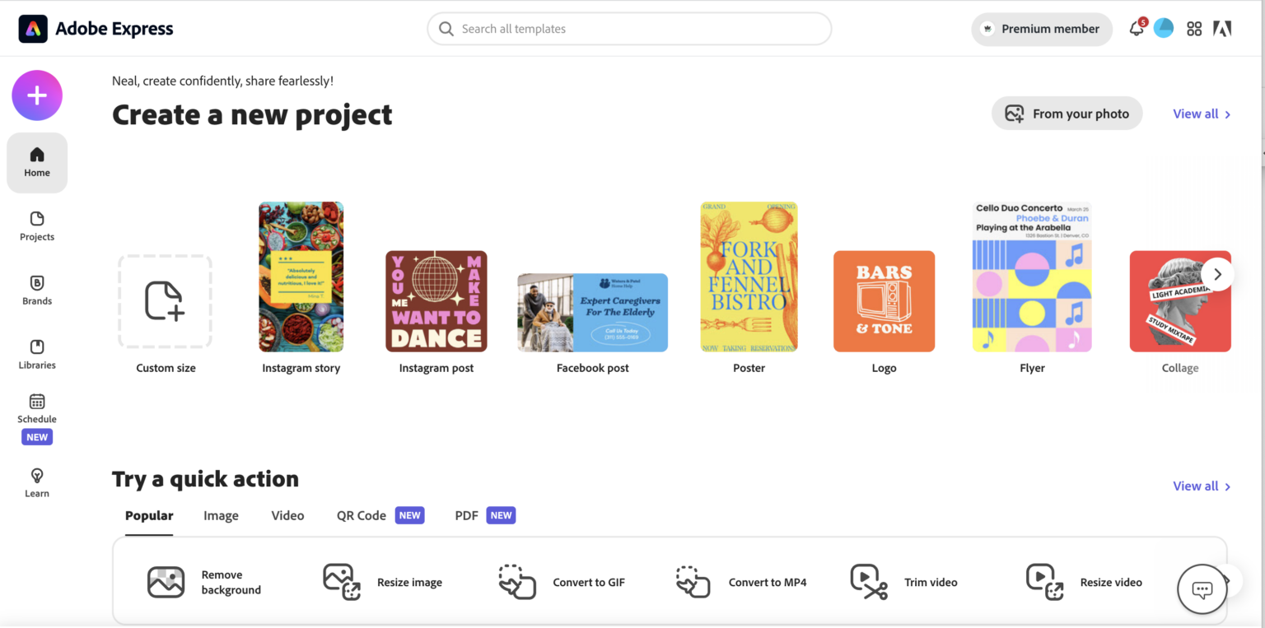This screenshot has height=628, width=1265.
Task: Click the From your photo button
Action: [x=1067, y=113]
